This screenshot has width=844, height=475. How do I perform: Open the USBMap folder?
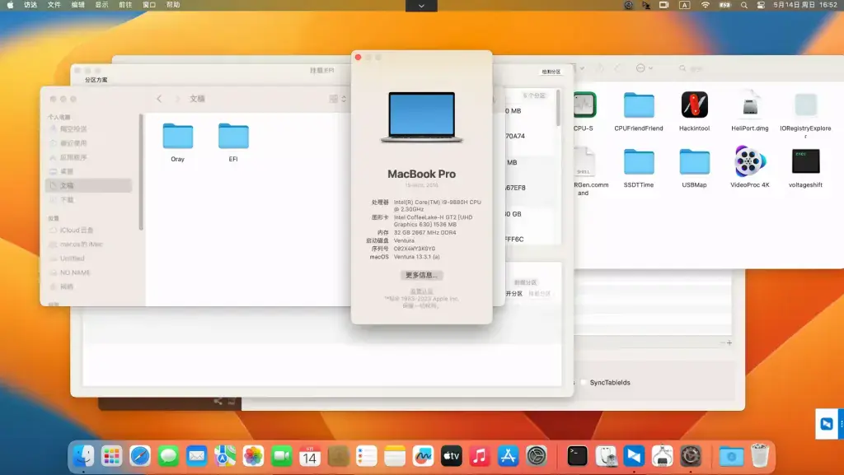tap(694, 161)
